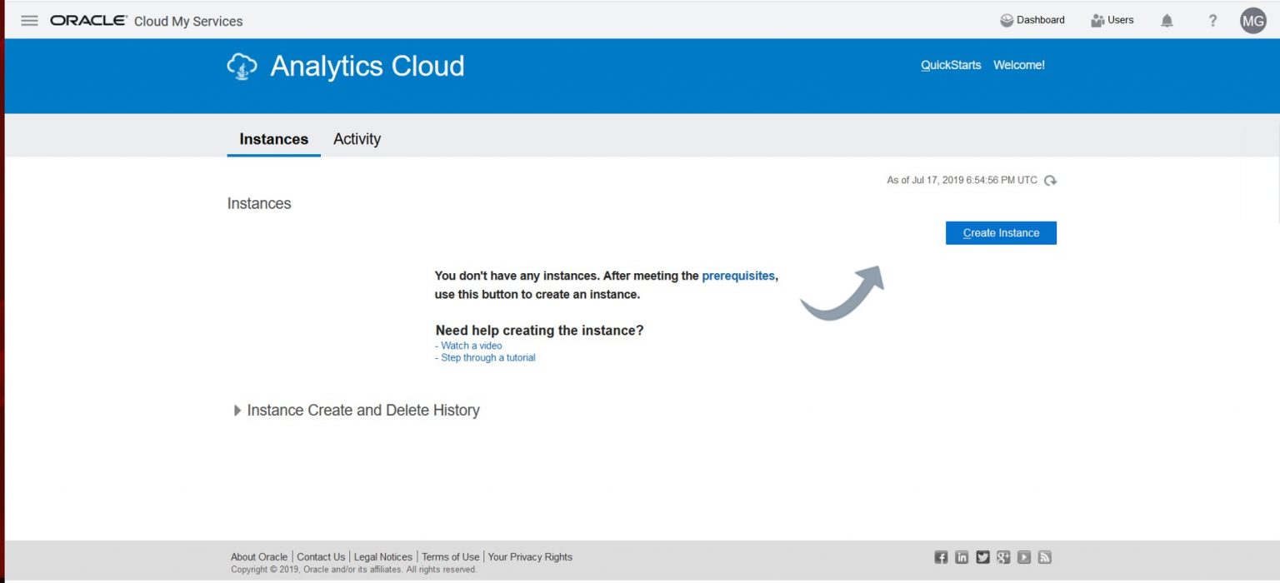Open the navigation hamburger menu
The height and width of the screenshot is (583, 1280).
[29, 20]
